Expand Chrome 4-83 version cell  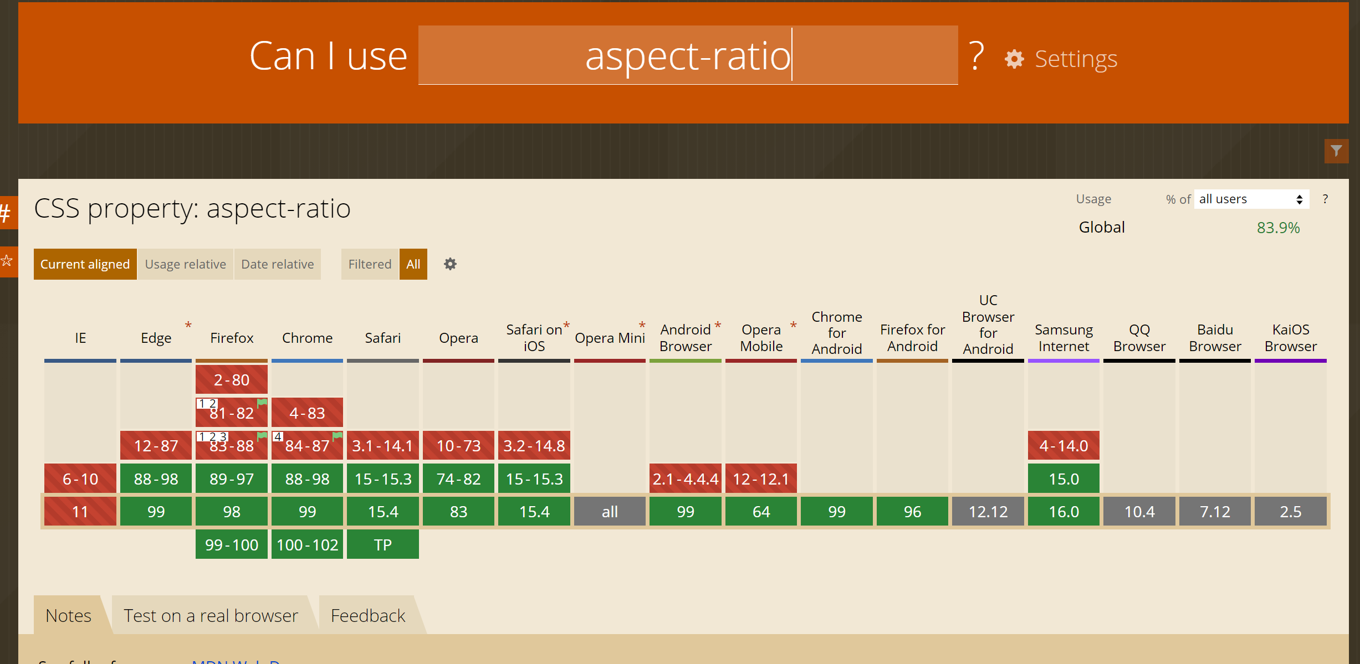[307, 413]
